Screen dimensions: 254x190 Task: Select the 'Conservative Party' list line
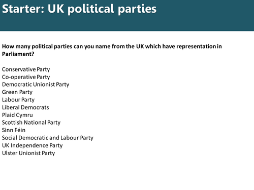[26, 69]
